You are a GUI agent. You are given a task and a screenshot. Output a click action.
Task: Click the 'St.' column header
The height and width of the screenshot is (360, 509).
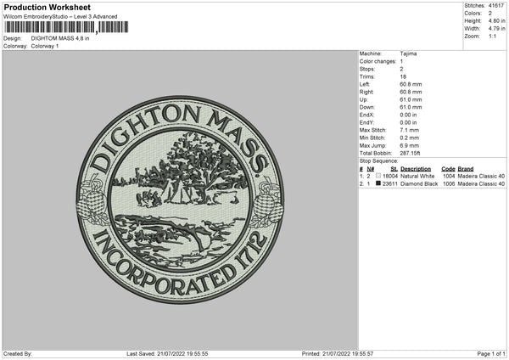[394, 169]
